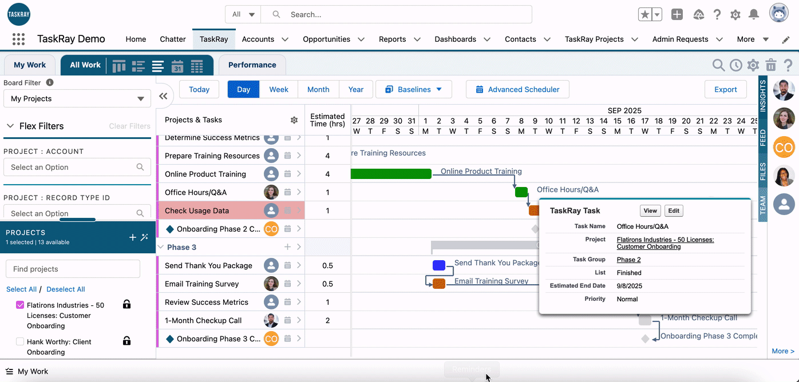Open the Global Actions plus icon

click(x=677, y=15)
